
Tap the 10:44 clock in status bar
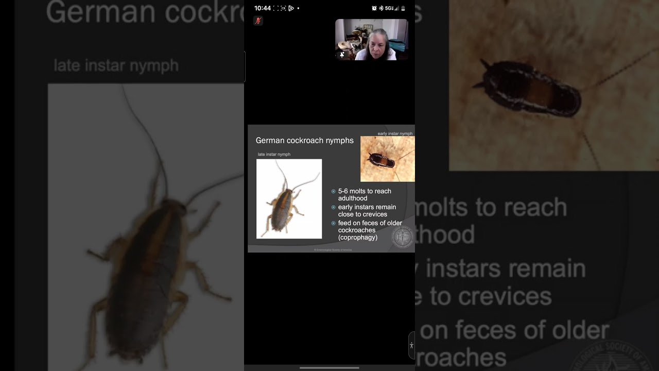pyautogui.click(x=263, y=8)
